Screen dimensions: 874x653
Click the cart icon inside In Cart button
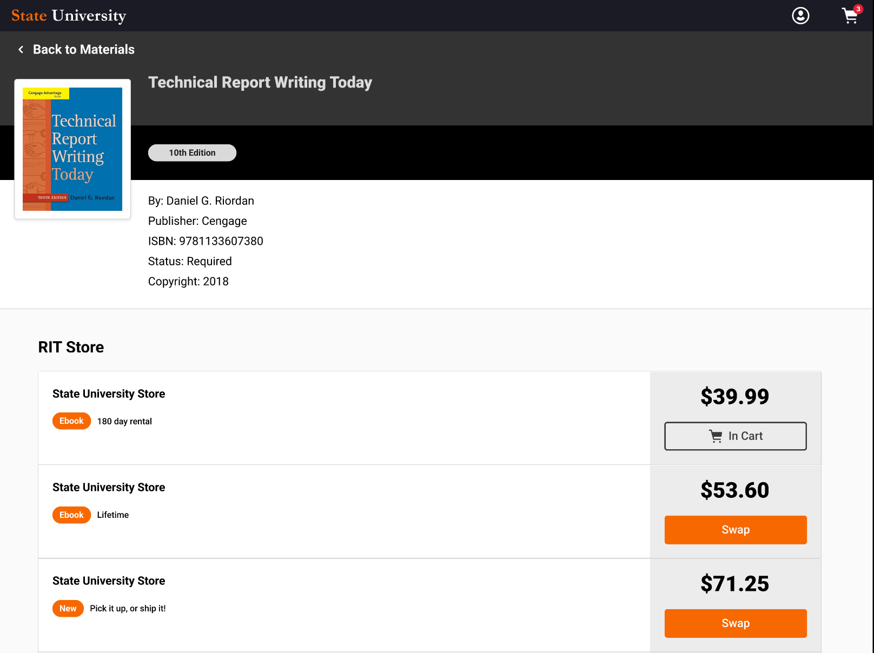(716, 436)
